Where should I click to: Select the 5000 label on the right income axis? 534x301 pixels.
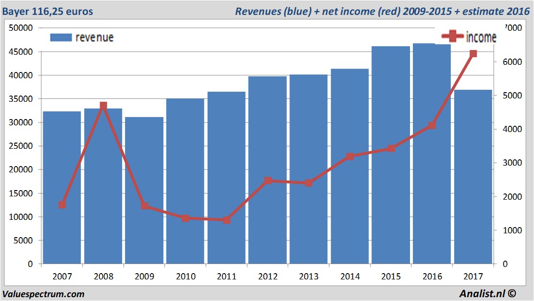(x=512, y=96)
